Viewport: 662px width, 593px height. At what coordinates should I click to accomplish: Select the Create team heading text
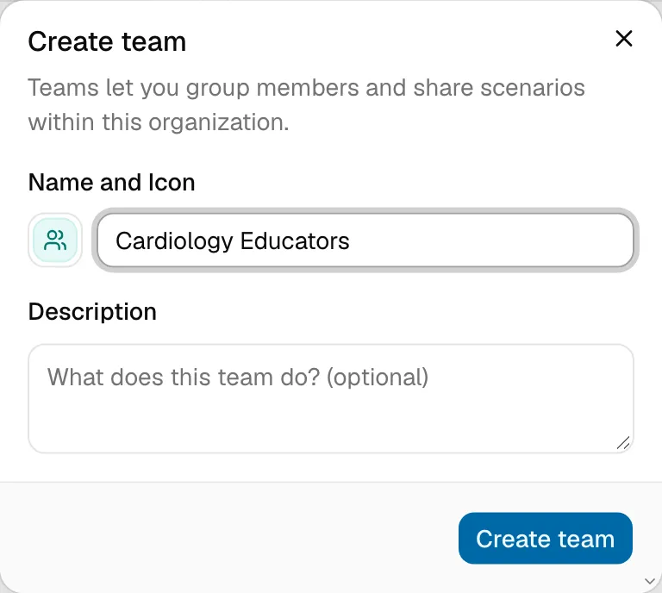point(107,41)
